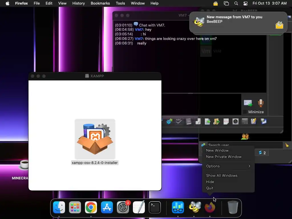Image resolution: width=292 pixels, height=219 pixels.
Task: Click the dark window icon in chat toolbar
Action: pyautogui.click(x=245, y=121)
